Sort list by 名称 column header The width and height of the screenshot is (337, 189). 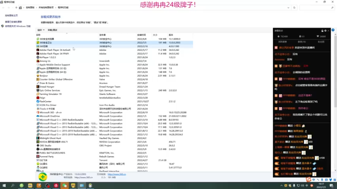tap(67, 35)
